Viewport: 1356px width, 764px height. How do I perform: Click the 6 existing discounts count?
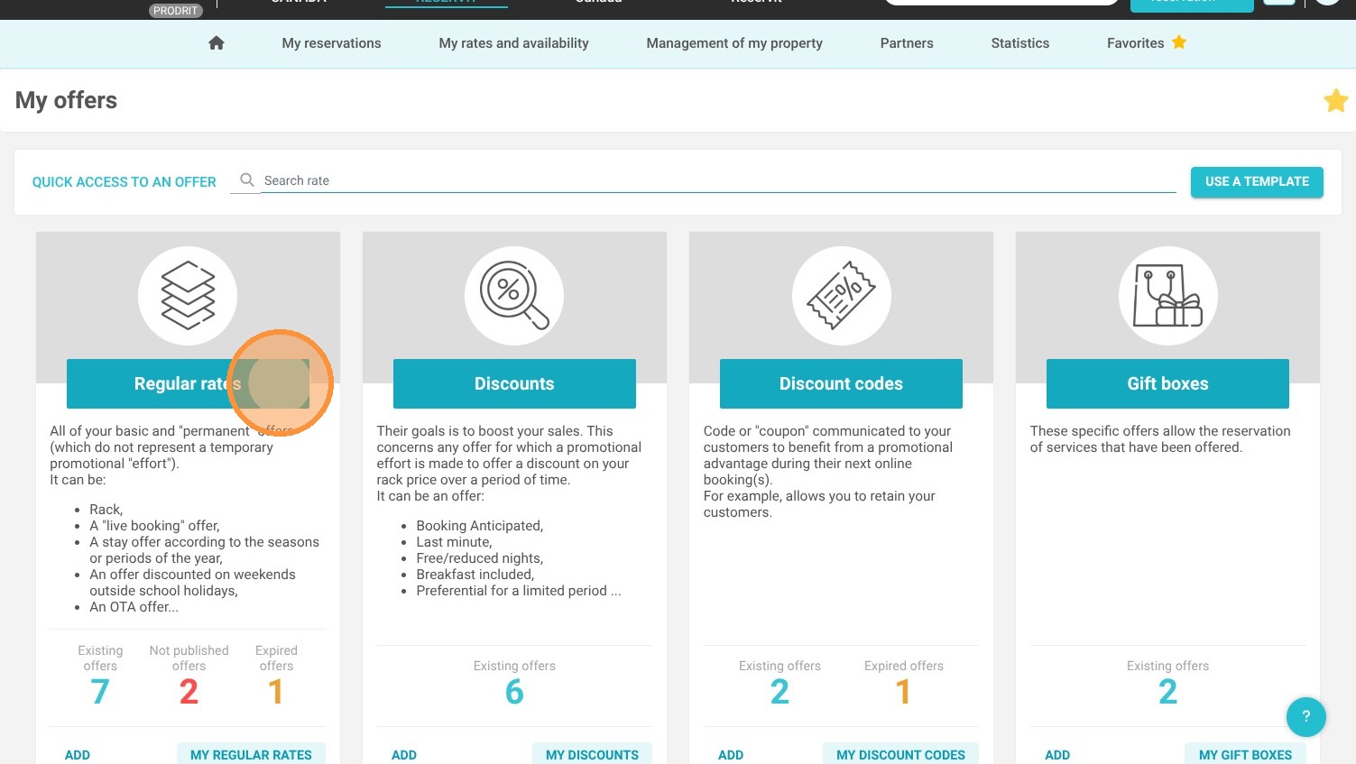pyautogui.click(x=514, y=692)
